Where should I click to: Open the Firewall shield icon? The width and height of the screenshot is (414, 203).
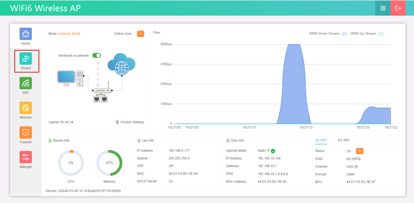tap(26, 133)
